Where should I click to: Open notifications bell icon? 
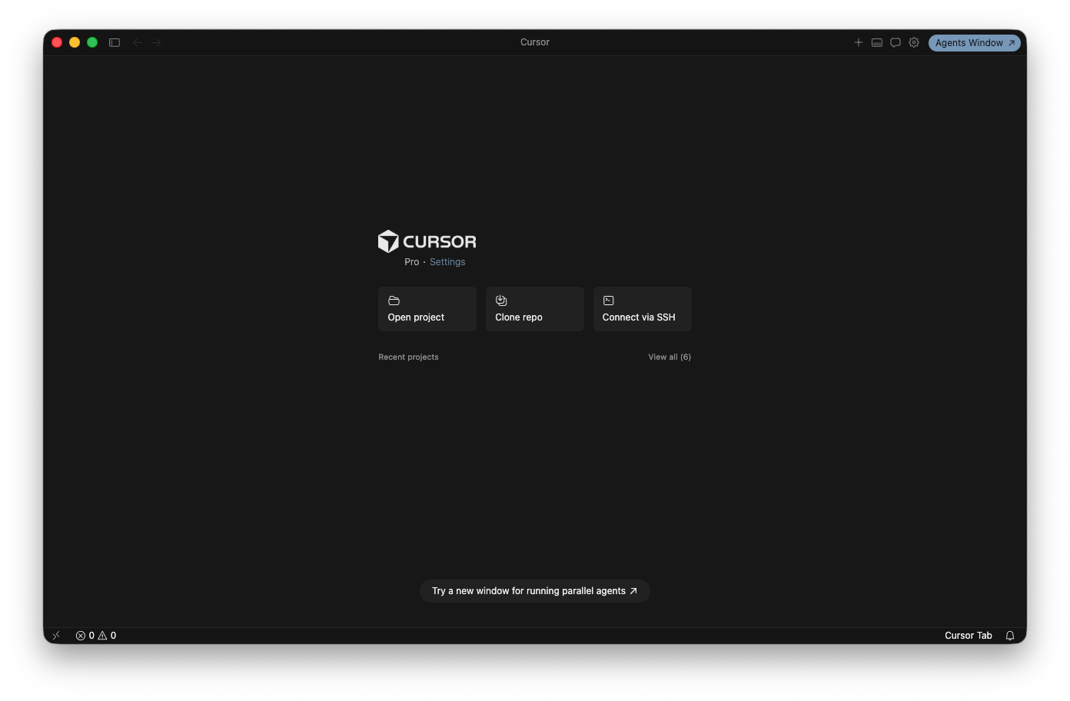click(x=1010, y=636)
